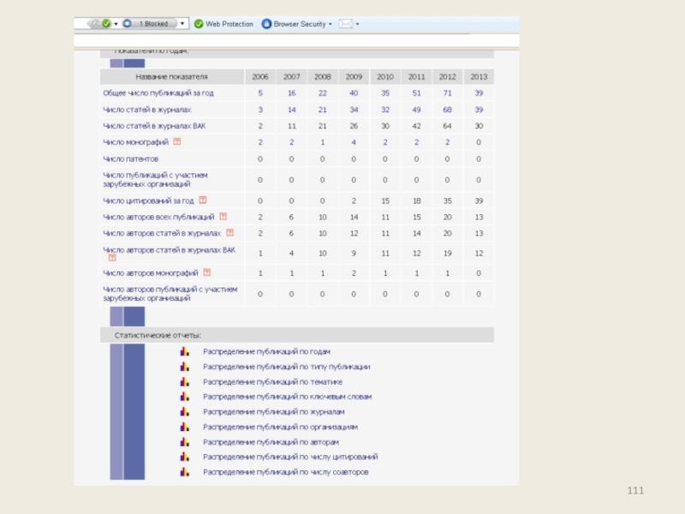Open «Распределение публикаций по журналам» report
The image size is (685, 514).
(273, 412)
